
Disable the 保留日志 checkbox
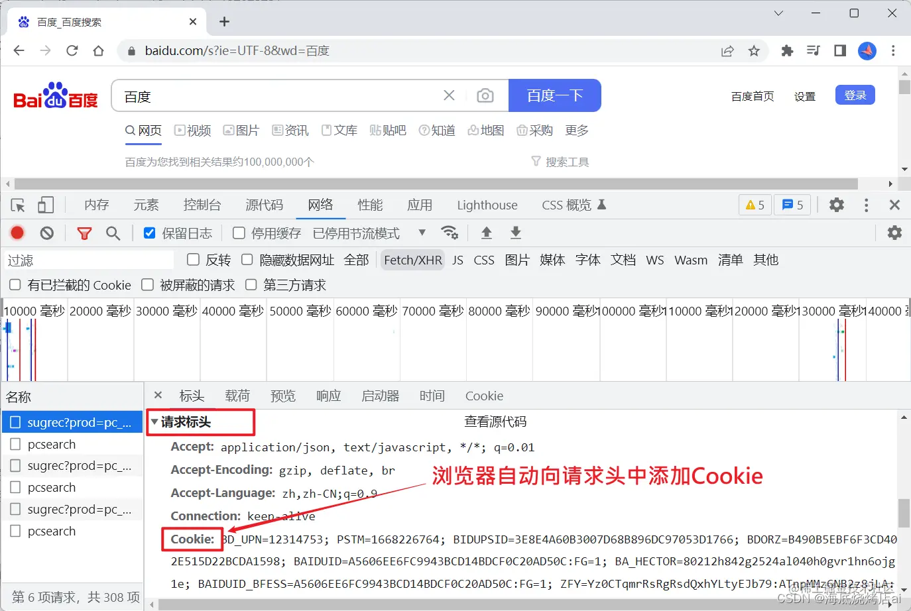coord(149,233)
